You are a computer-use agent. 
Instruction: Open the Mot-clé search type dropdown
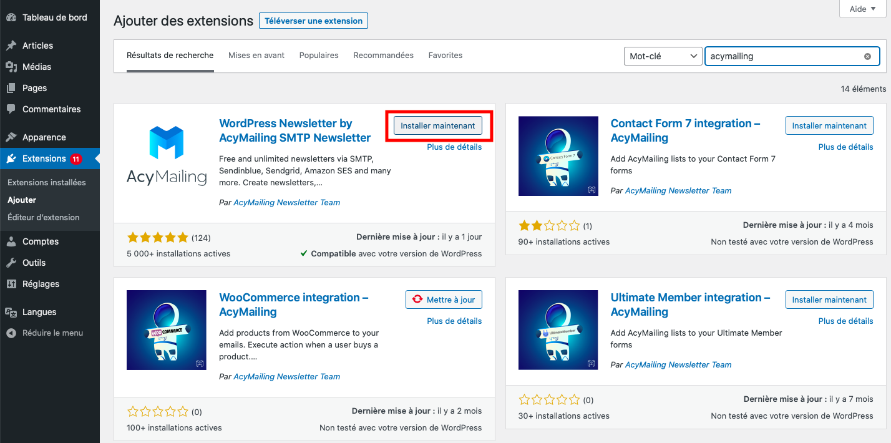pos(663,56)
